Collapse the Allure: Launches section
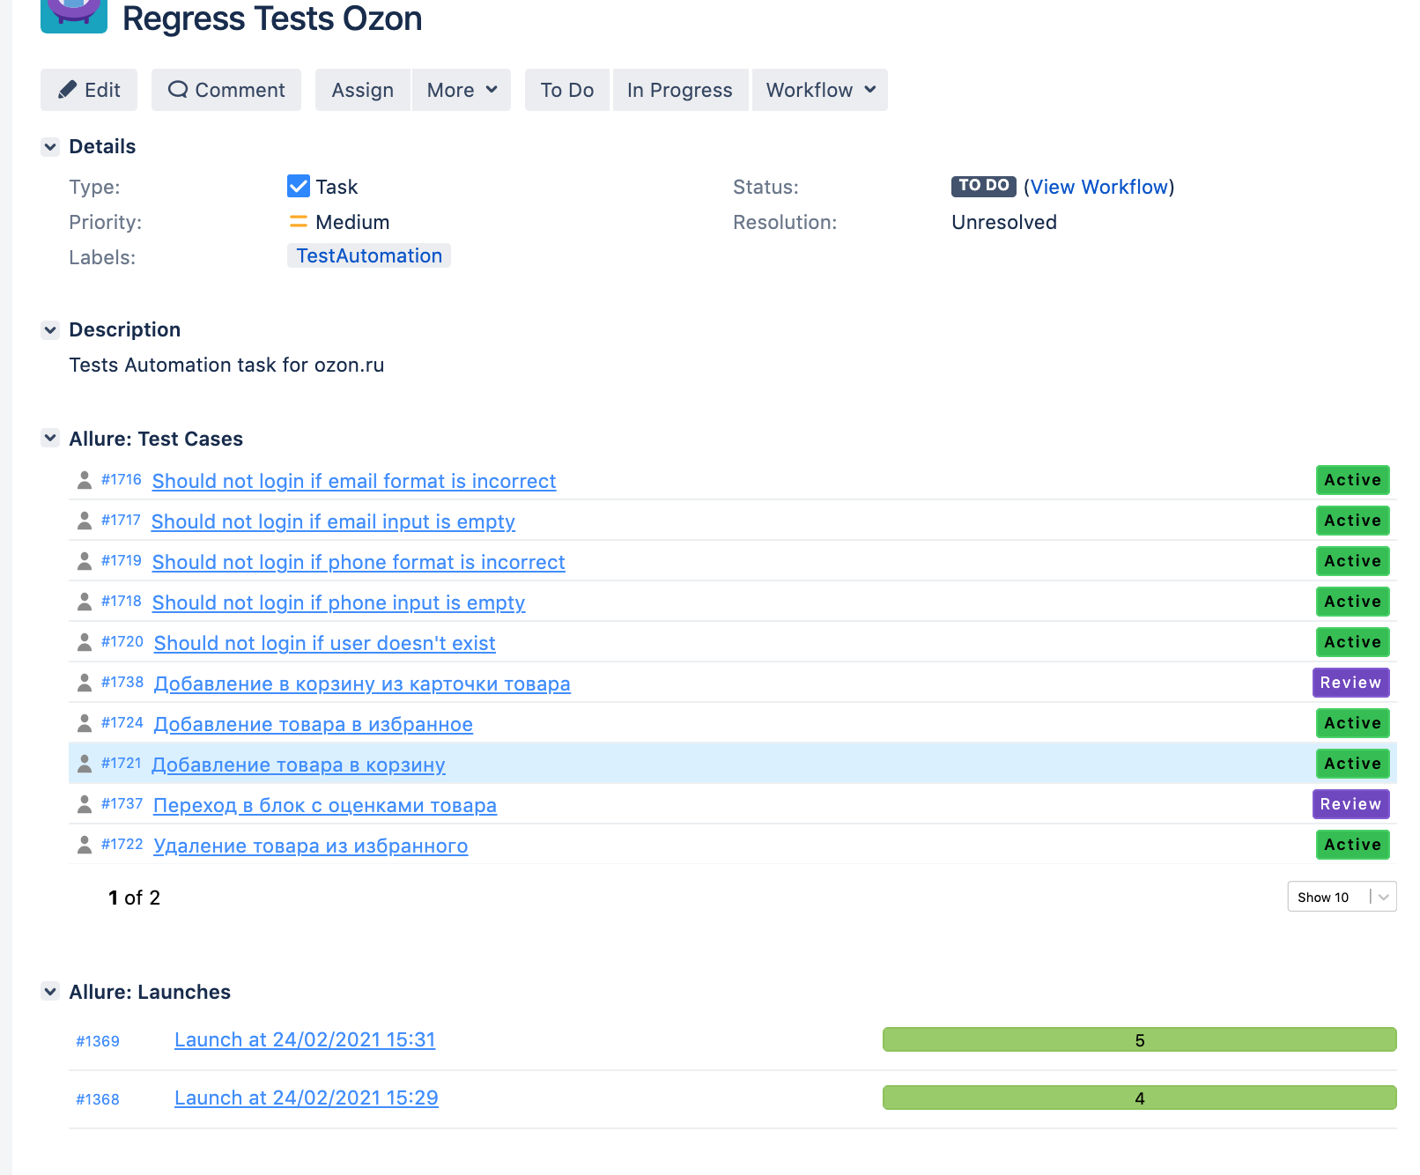The image size is (1420, 1175). [x=50, y=991]
